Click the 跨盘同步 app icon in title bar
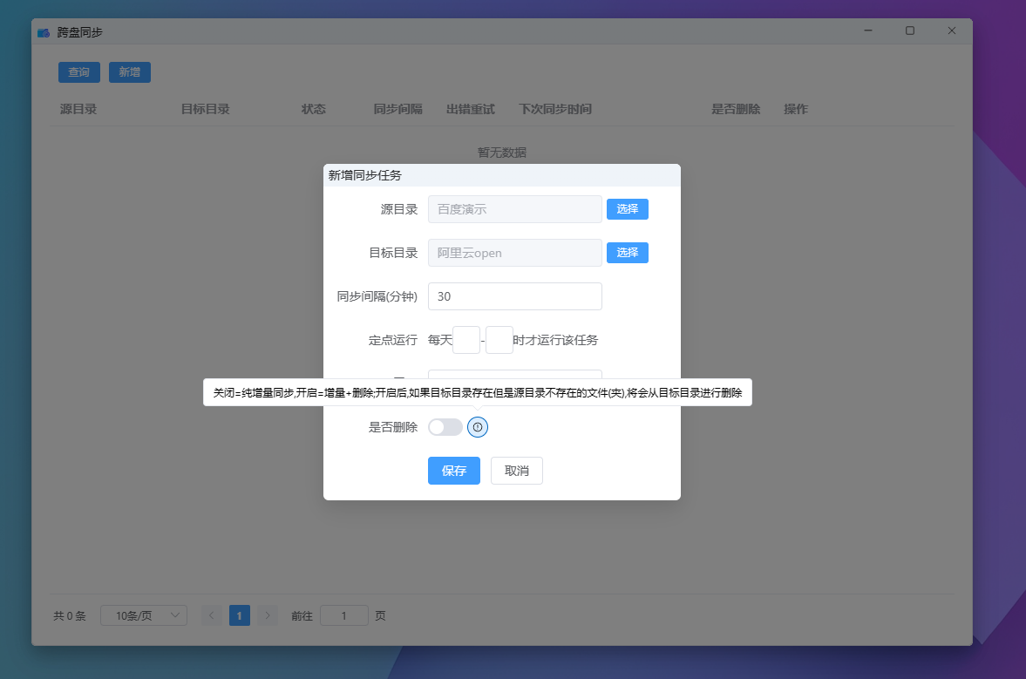This screenshot has height=679, width=1026. [x=44, y=32]
